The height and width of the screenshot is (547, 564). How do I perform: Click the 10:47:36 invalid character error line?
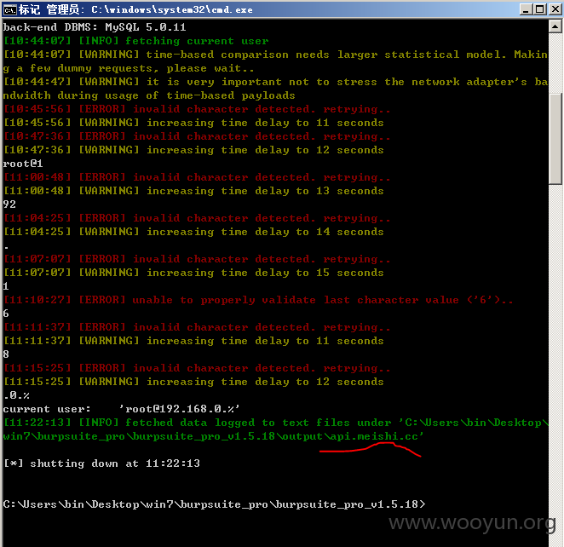pyautogui.click(x=197, y=136)
